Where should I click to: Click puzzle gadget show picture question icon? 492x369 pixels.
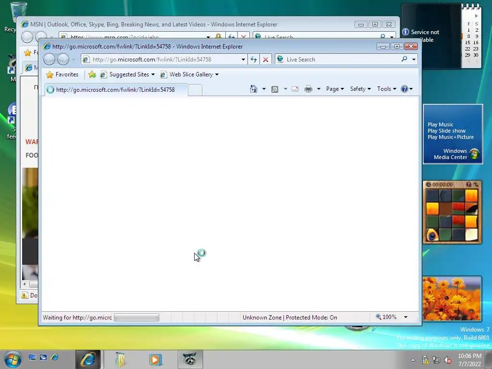(468, 184)
